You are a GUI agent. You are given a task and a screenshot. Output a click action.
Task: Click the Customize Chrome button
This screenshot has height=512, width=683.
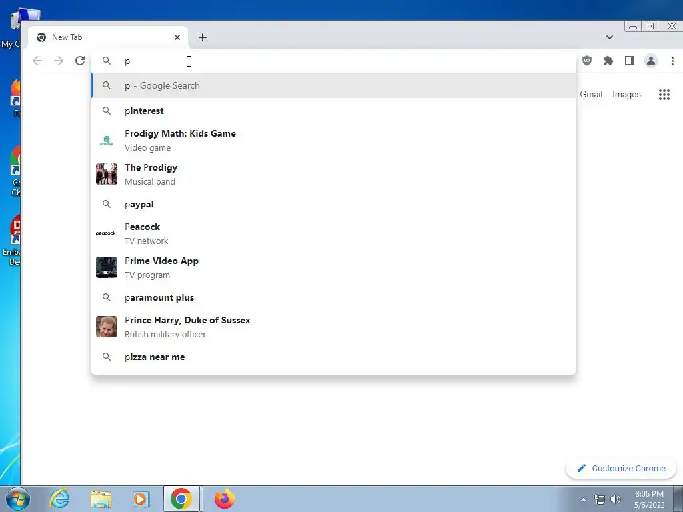coord(621,469)
